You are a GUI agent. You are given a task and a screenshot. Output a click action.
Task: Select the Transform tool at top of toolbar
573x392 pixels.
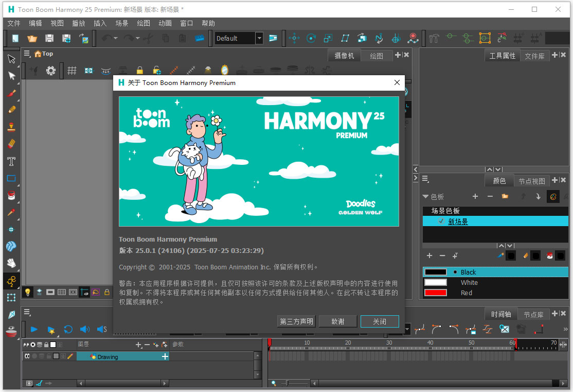[x=11, y=59]
